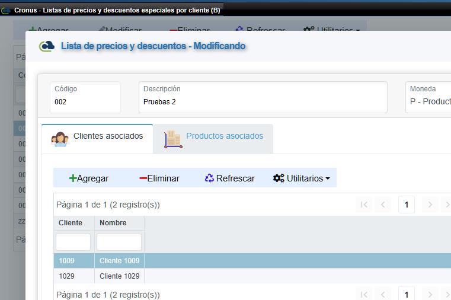Click the Cronus cloud logo in dialog header
This screenshot has width=451, height=300.
pyautogui.click(x=47, y=46)
